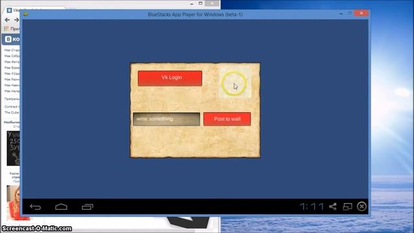
Task: Click the browser forward arrow in Chrome
Action: [16, 20]
